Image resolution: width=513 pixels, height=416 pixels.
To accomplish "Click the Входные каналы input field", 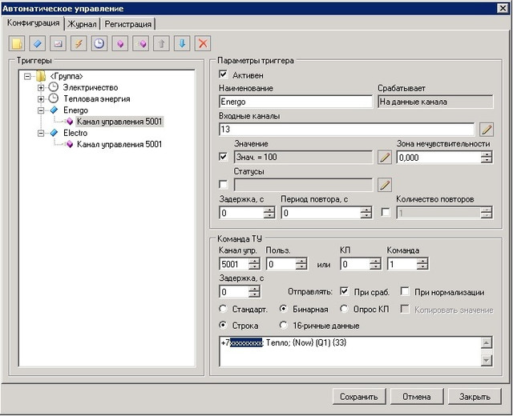I will 346,130.
